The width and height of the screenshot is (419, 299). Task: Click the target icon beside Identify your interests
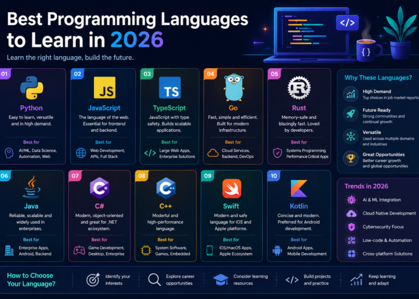(93, 279)
